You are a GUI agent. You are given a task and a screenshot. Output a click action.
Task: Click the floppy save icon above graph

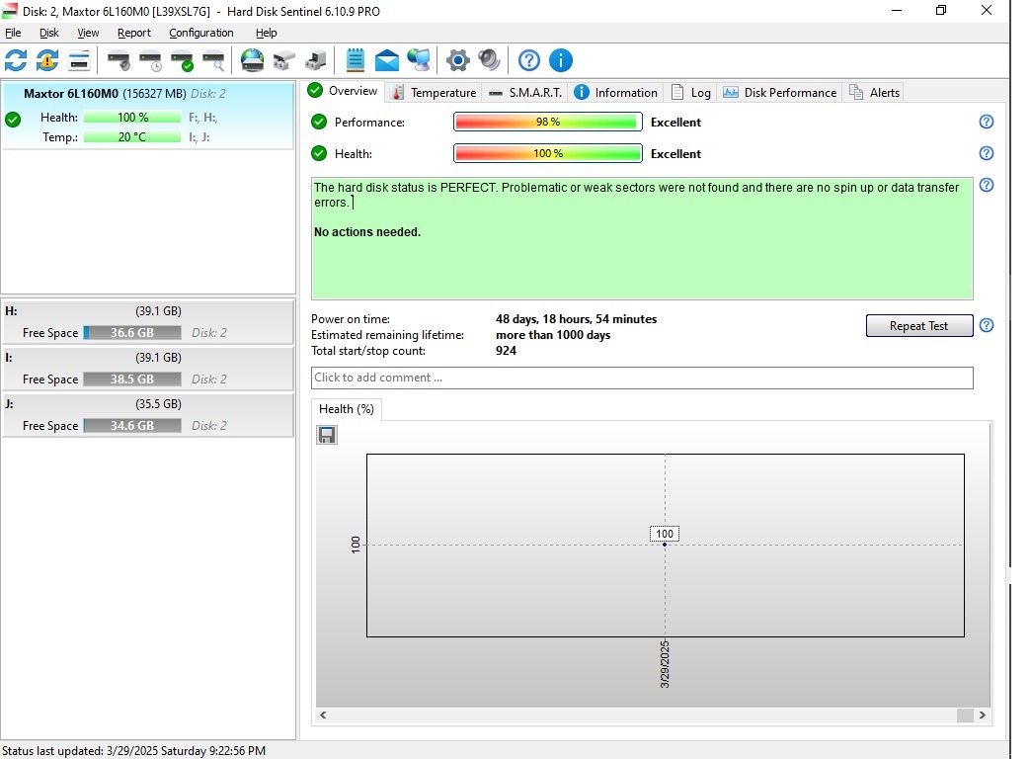(x=327, y=435)
